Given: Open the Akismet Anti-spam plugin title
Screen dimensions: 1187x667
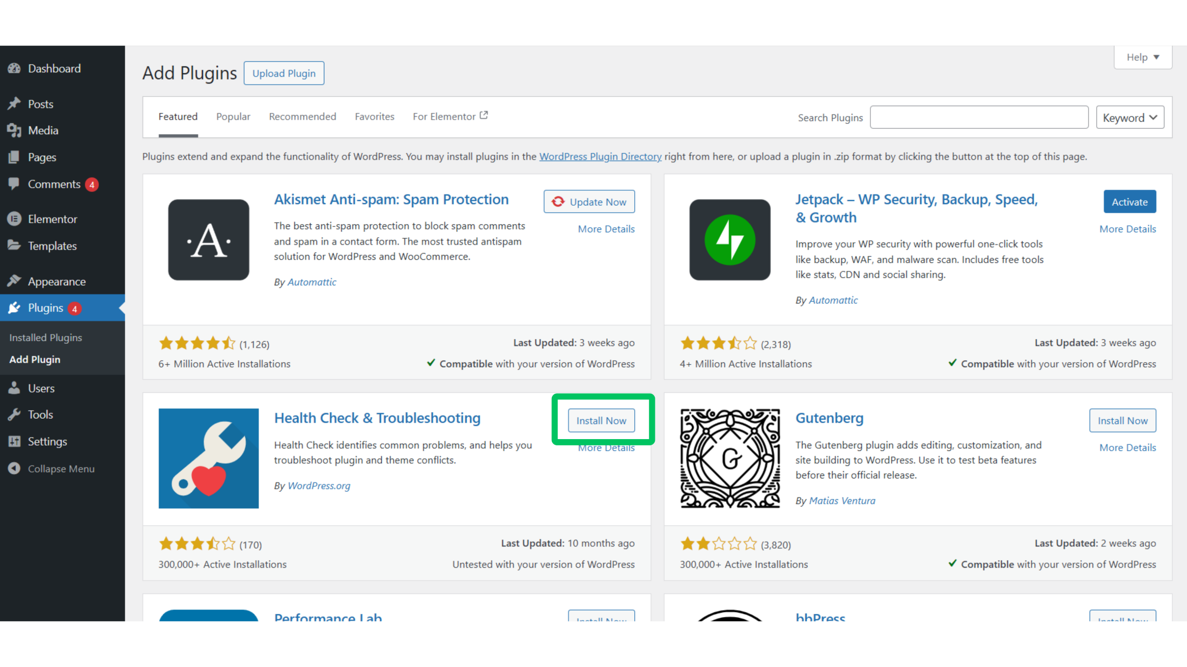Looking at the screenshot, I should point(391,199).
